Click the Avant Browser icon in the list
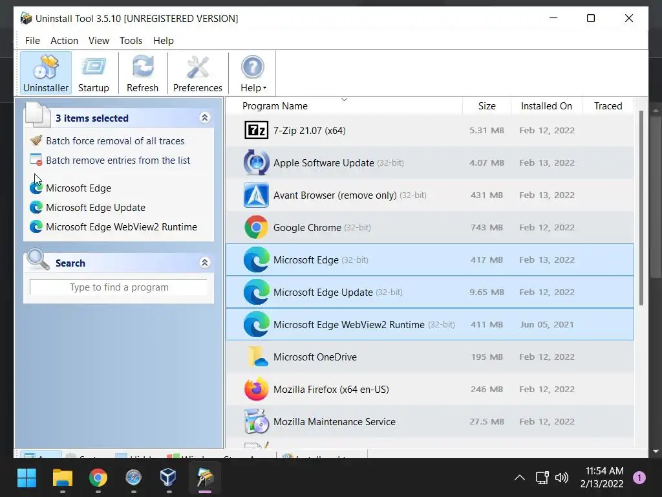The width and height of the screenshot is (662, 497). click(x=256, y=195)
